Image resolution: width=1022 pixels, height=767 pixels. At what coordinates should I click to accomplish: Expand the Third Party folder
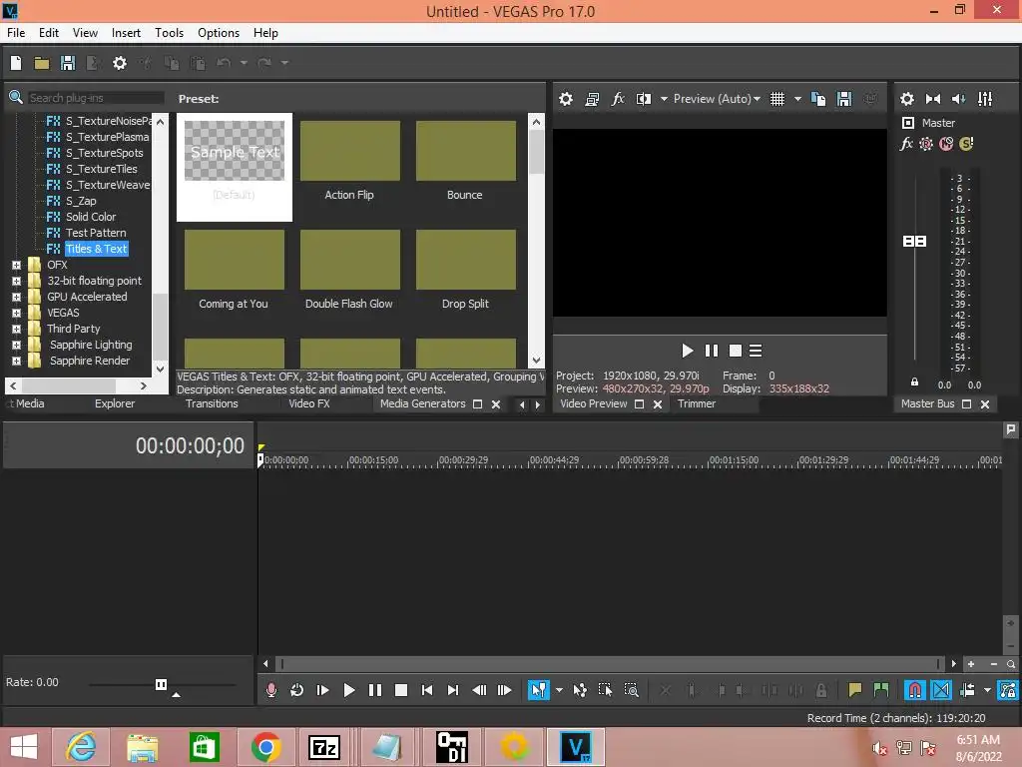pos(16,329)
